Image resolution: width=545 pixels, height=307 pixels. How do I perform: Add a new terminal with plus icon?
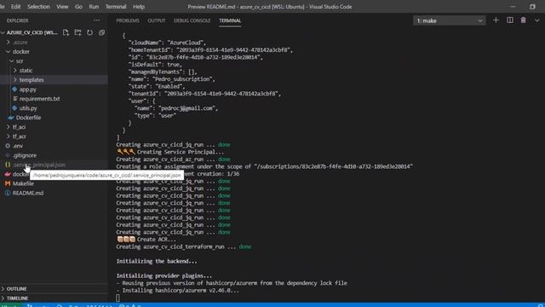point(496,20)
